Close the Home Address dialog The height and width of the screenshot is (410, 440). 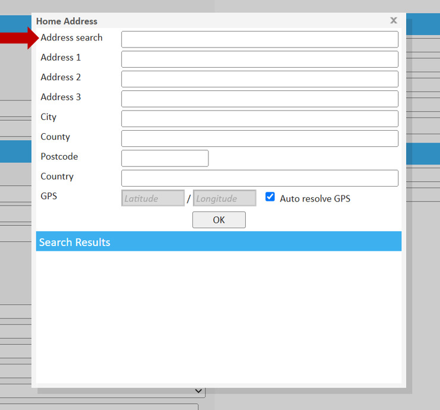[x=393, y=20]
